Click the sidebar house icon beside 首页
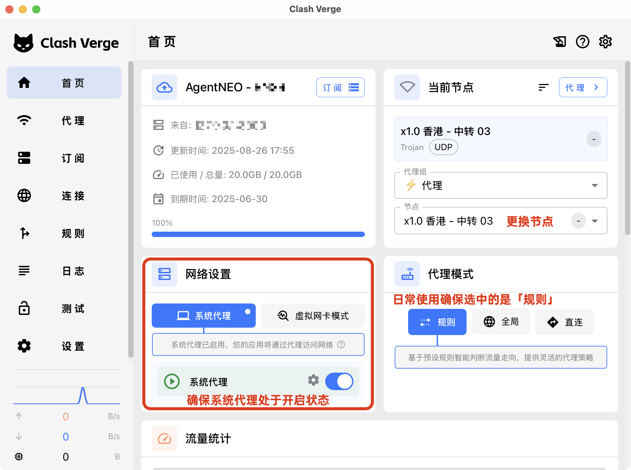This screenshot has width=631, height=470. (24, 82)
